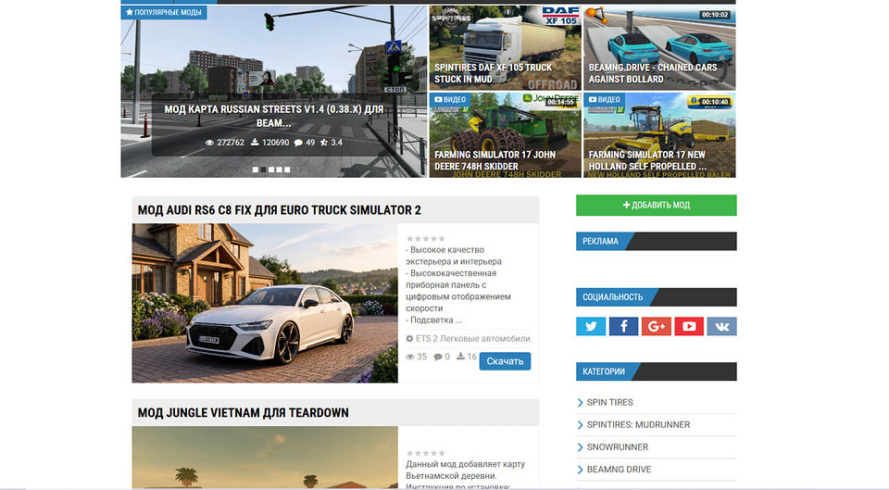The height and width of the screenshot is (490, 889).
Task: Open the Facebook social link
Action: tap(623, 326)
